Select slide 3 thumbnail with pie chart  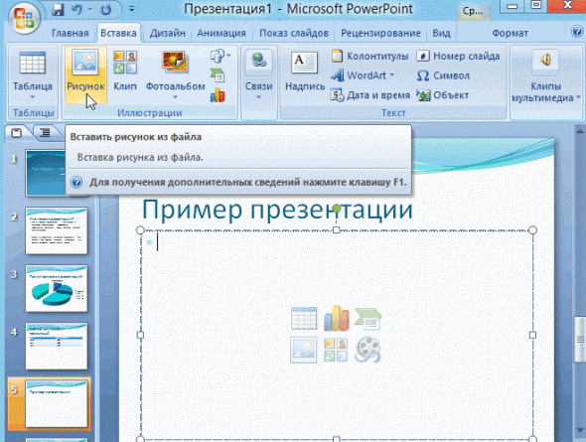pyautogui.click(x=57, y=288)
